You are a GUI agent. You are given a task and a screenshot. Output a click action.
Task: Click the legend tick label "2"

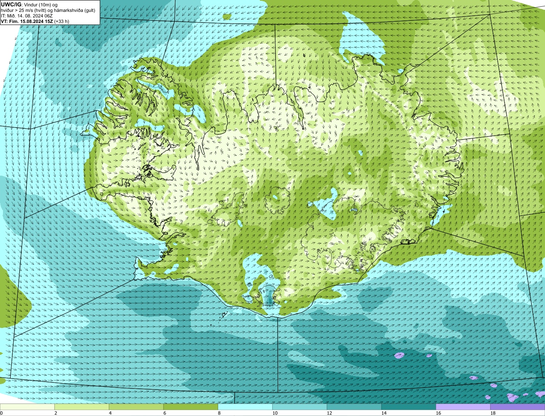(56, 413)
